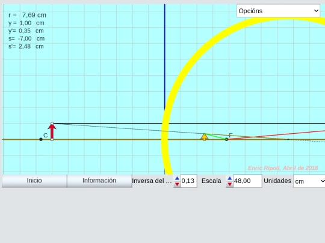Click the center of curvature point C

pos(41,139)
